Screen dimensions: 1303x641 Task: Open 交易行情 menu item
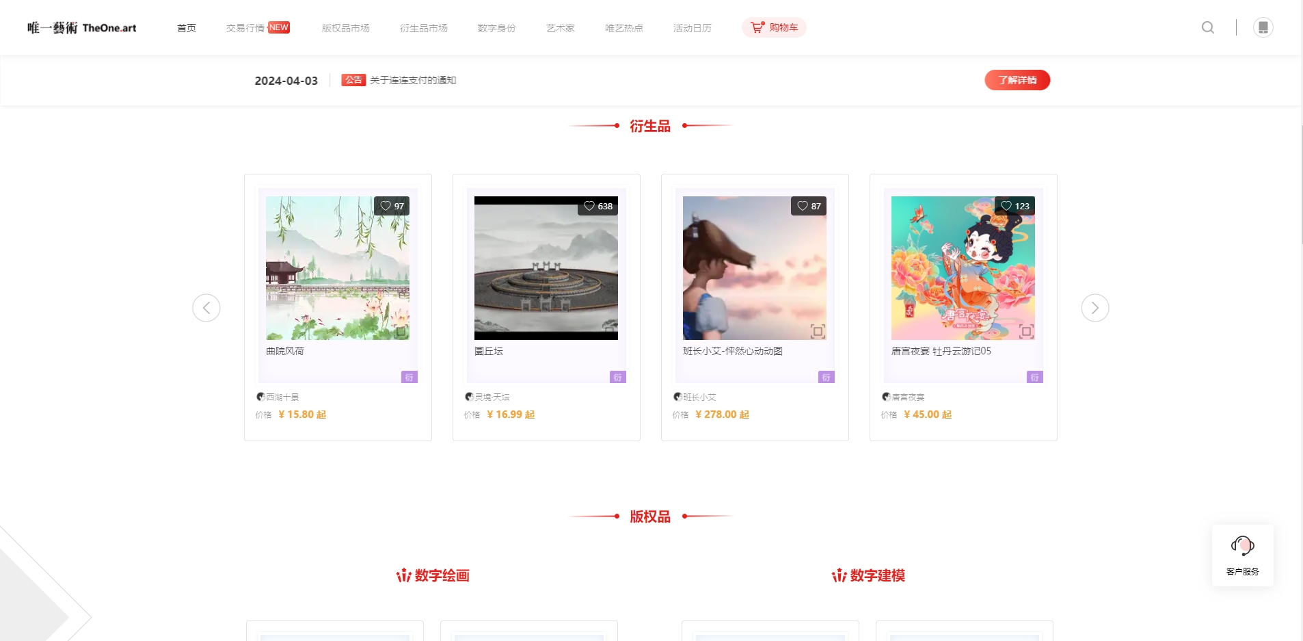tap(245, 28)
